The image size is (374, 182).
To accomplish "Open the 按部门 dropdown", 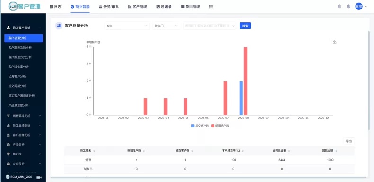I will [167, 26].
